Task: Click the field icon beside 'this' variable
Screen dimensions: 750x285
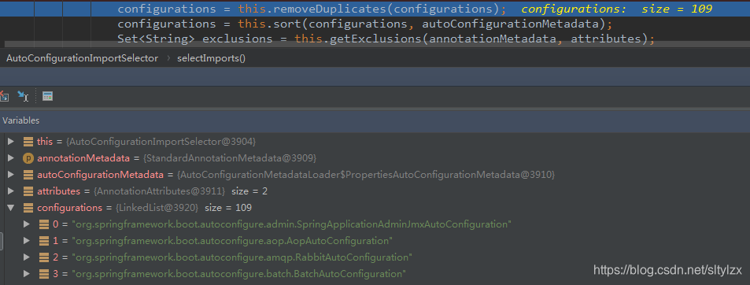Action: tap(28, 142)
